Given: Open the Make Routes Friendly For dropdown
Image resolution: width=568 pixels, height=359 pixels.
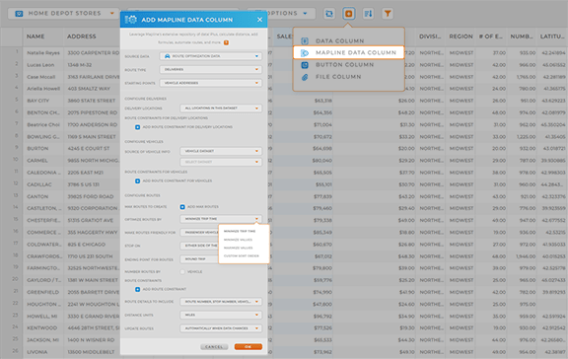Looking at the screenshot, I should pyautogui.click(x=199, y=232).
